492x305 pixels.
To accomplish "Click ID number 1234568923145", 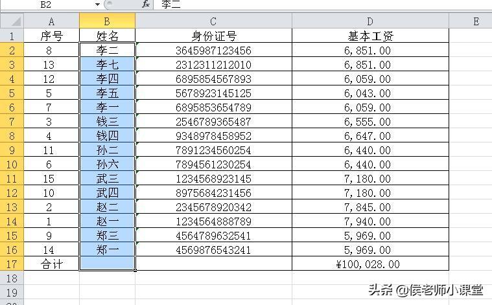I will (x=213, y=179).
